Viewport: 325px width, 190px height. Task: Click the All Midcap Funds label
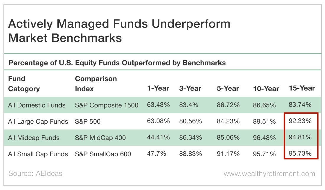(34, 138)
